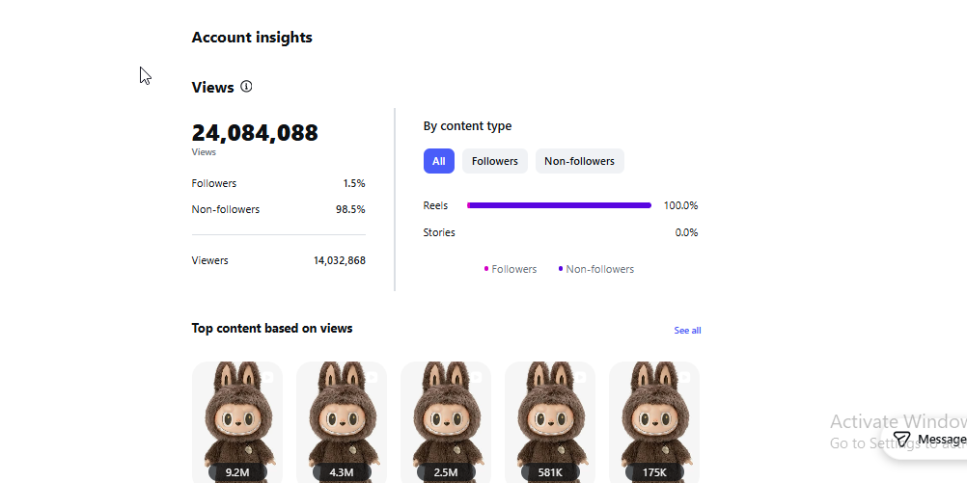
Task: Click the 24,084,088 total views number
Action: click(255, 132)
